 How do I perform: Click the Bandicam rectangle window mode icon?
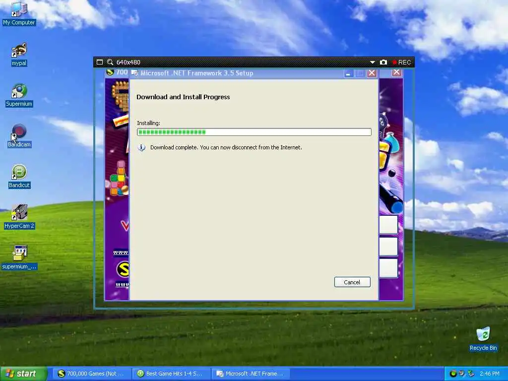tap(100, 62)
